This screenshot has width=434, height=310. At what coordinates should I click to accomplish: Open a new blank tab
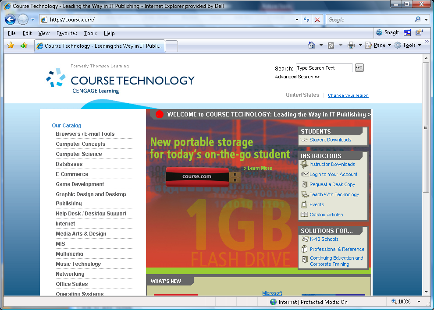pos(171,46)
